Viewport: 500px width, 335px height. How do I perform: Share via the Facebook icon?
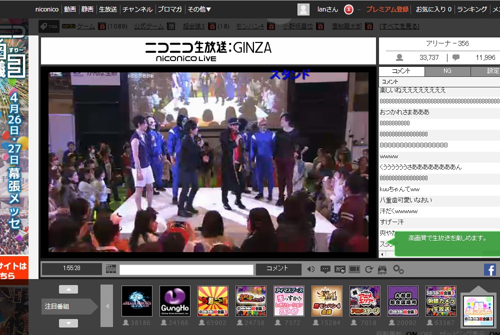point(490,270)
